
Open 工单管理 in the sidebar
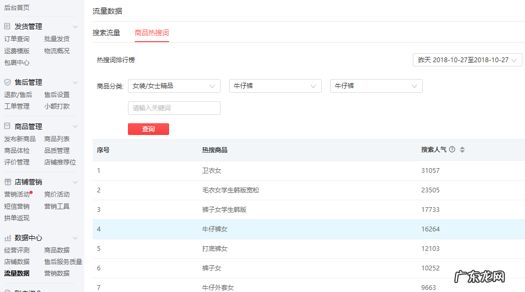[17, 106]
